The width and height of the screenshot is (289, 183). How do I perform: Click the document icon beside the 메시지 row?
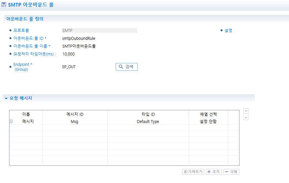point(11,121)
